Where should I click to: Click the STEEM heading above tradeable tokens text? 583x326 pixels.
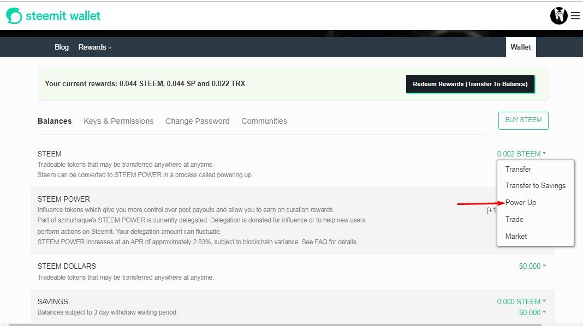click(x=50, y=154)
